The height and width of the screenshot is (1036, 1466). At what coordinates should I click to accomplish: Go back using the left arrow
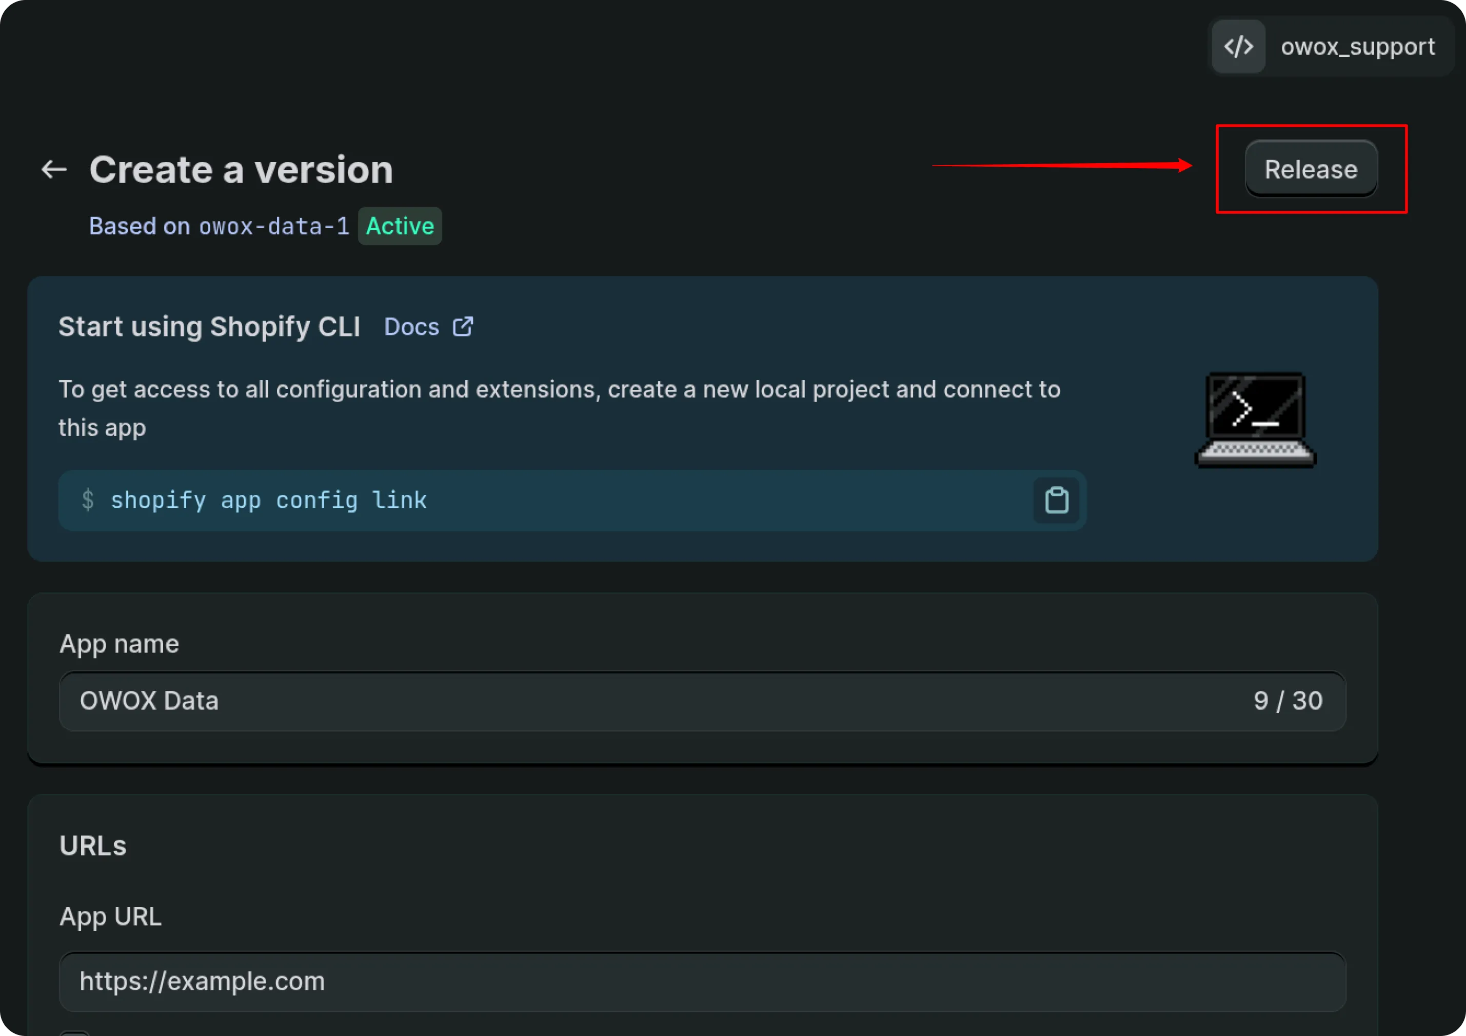pos(54,169)
